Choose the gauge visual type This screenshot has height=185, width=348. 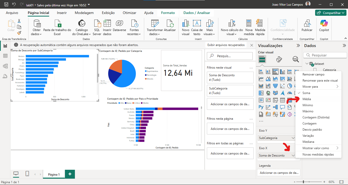(289, 93)
